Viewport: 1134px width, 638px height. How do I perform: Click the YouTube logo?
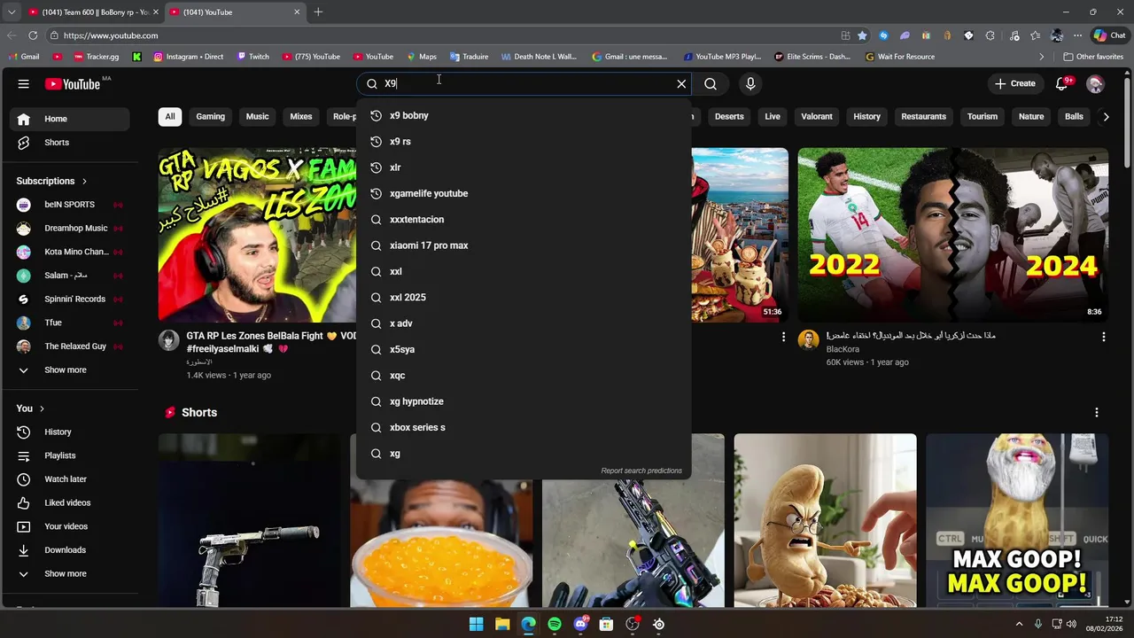[x=74, y=83]
